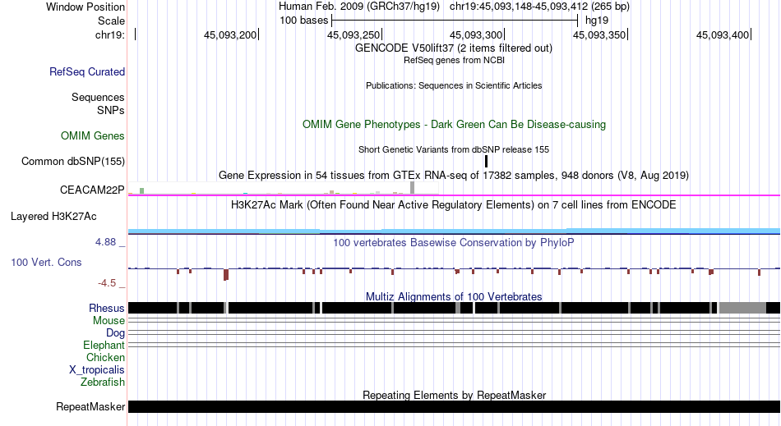Screen dimensions: 781x426
Task: Click the gray gap block in Rhesus alignment
Action: [742, 308]
